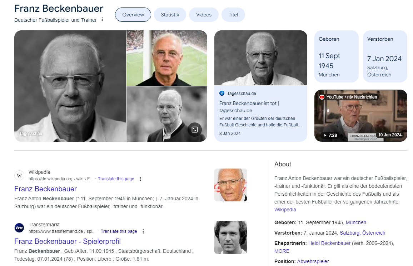Click Translate this page for Wikipedia

116,179
